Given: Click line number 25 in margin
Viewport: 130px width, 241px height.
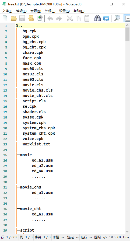Looking at the screenshot, I should [5, 155].
